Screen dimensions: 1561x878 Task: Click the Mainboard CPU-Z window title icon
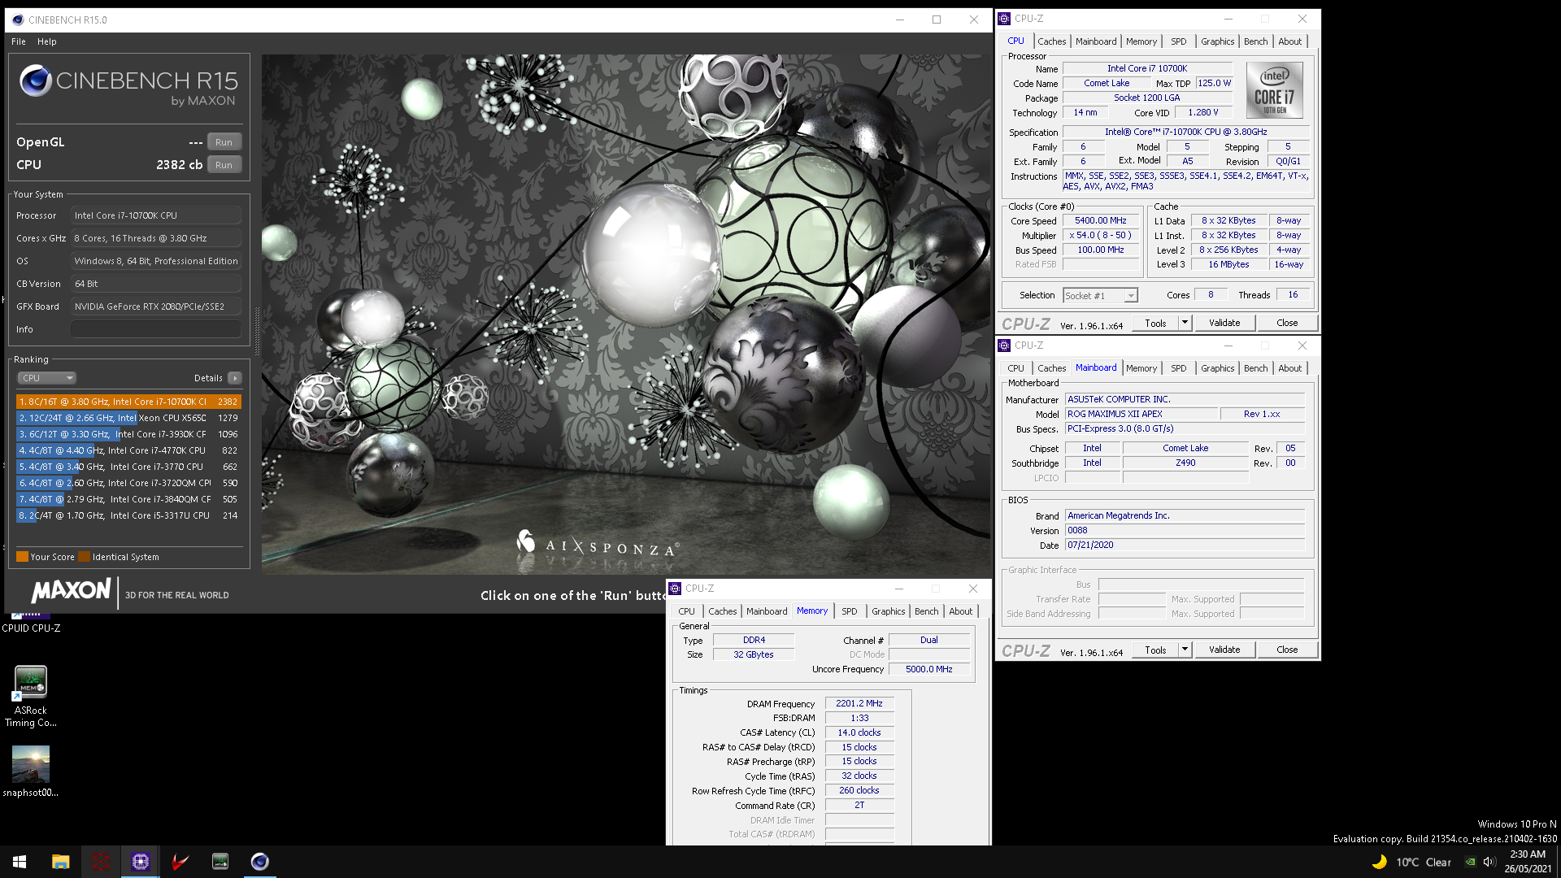pos(1005,346)
